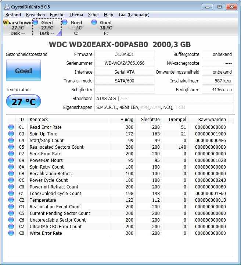
Task: Click status orb for Spin-Up Time
Action: [x=11, y=134]
